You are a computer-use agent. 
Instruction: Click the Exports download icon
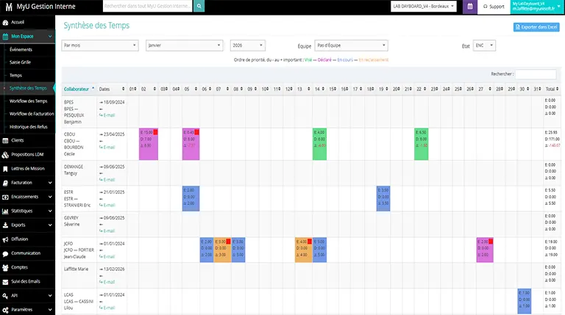click(x=5, y=225)
